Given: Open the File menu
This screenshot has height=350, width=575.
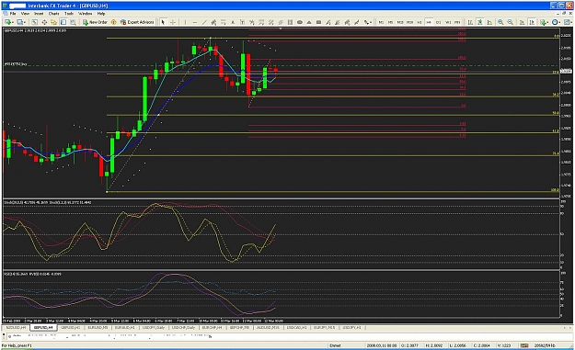Looking at the screenshot, I should (13, 14).
